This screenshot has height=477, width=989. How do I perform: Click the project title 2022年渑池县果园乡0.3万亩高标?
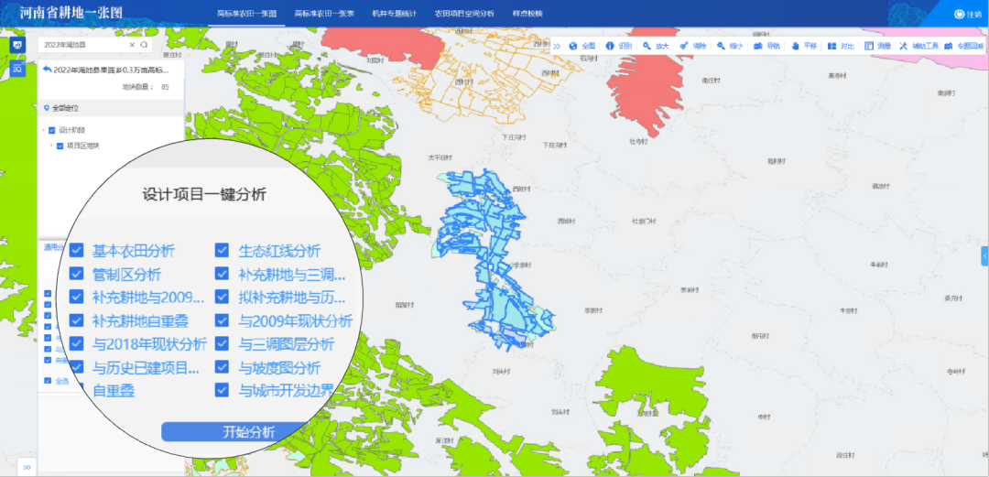coord(112,70)
